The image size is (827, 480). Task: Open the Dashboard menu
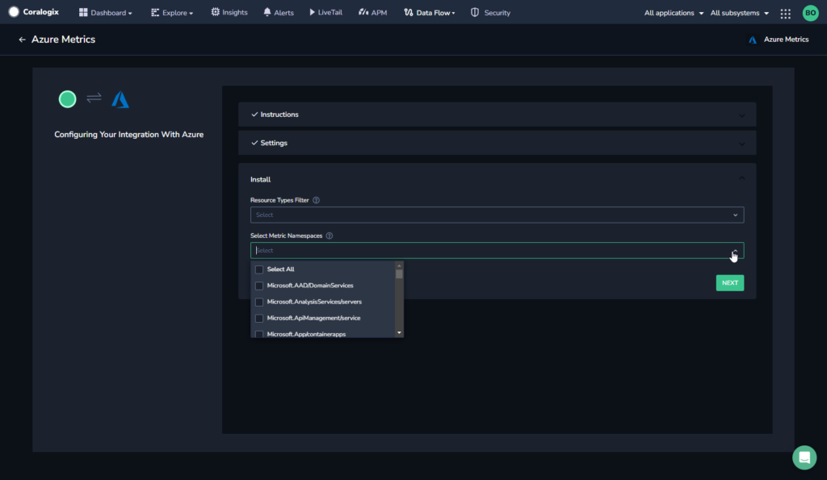click(106, 13)
